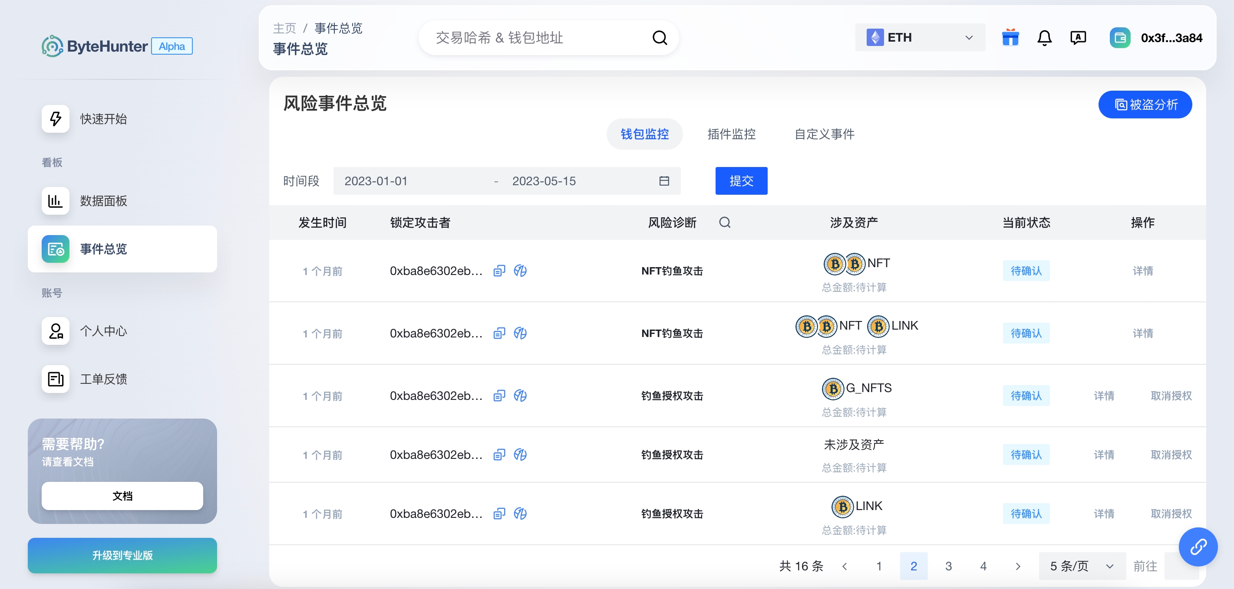Open 详情 in the NFT LINK row
The height and width of the screenshot is (589, 1234).
point(1142,333)
